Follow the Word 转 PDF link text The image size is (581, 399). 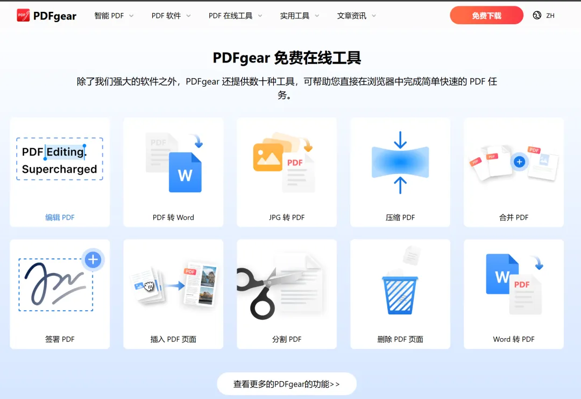[514, 339]
